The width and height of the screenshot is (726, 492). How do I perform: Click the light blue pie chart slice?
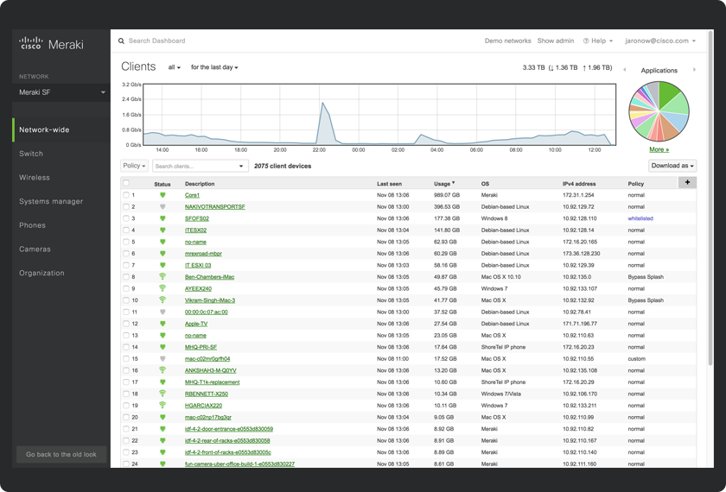[x=678, y=121]
